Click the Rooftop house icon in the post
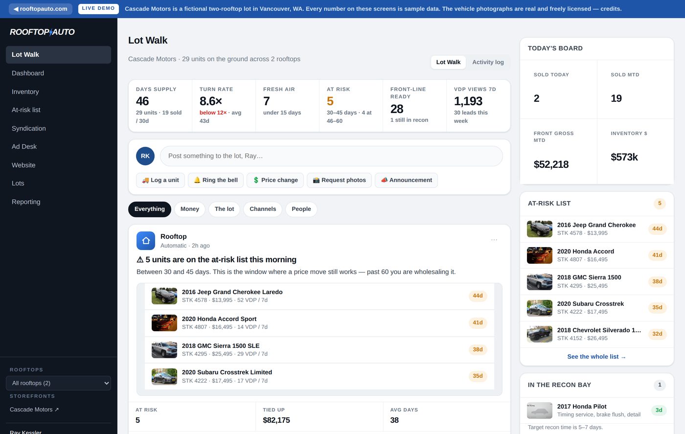Screen dimensions: 685x434 (x=146, y=241)
